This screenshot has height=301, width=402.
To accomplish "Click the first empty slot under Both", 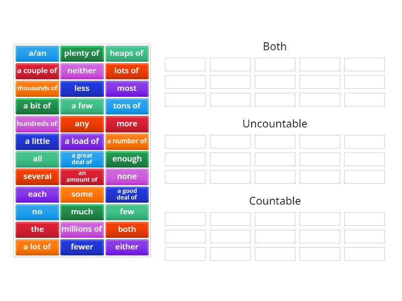I will (x=185, y=64).
